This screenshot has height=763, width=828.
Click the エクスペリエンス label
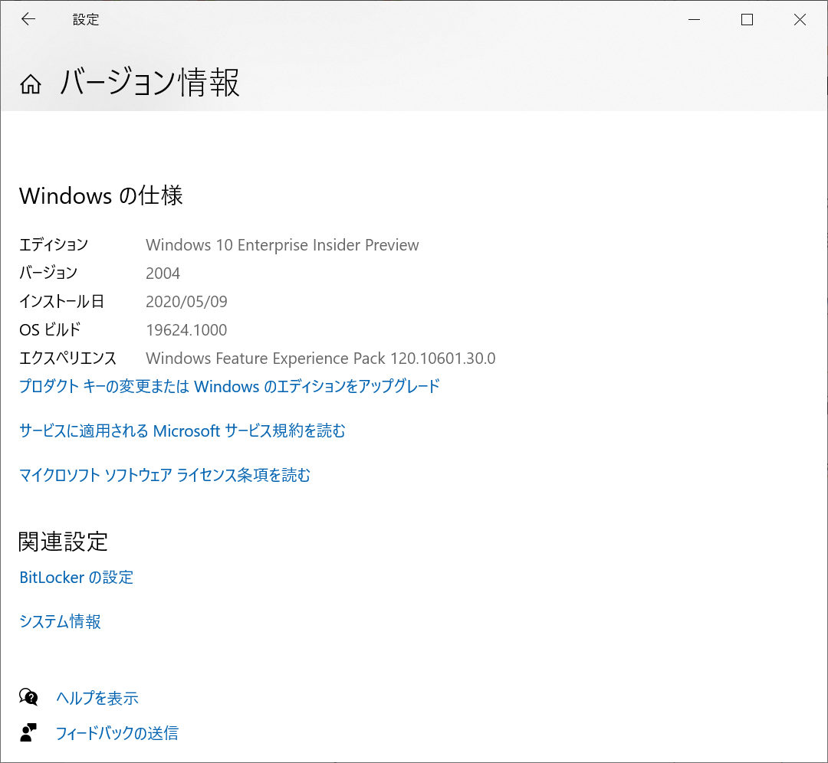67,359
